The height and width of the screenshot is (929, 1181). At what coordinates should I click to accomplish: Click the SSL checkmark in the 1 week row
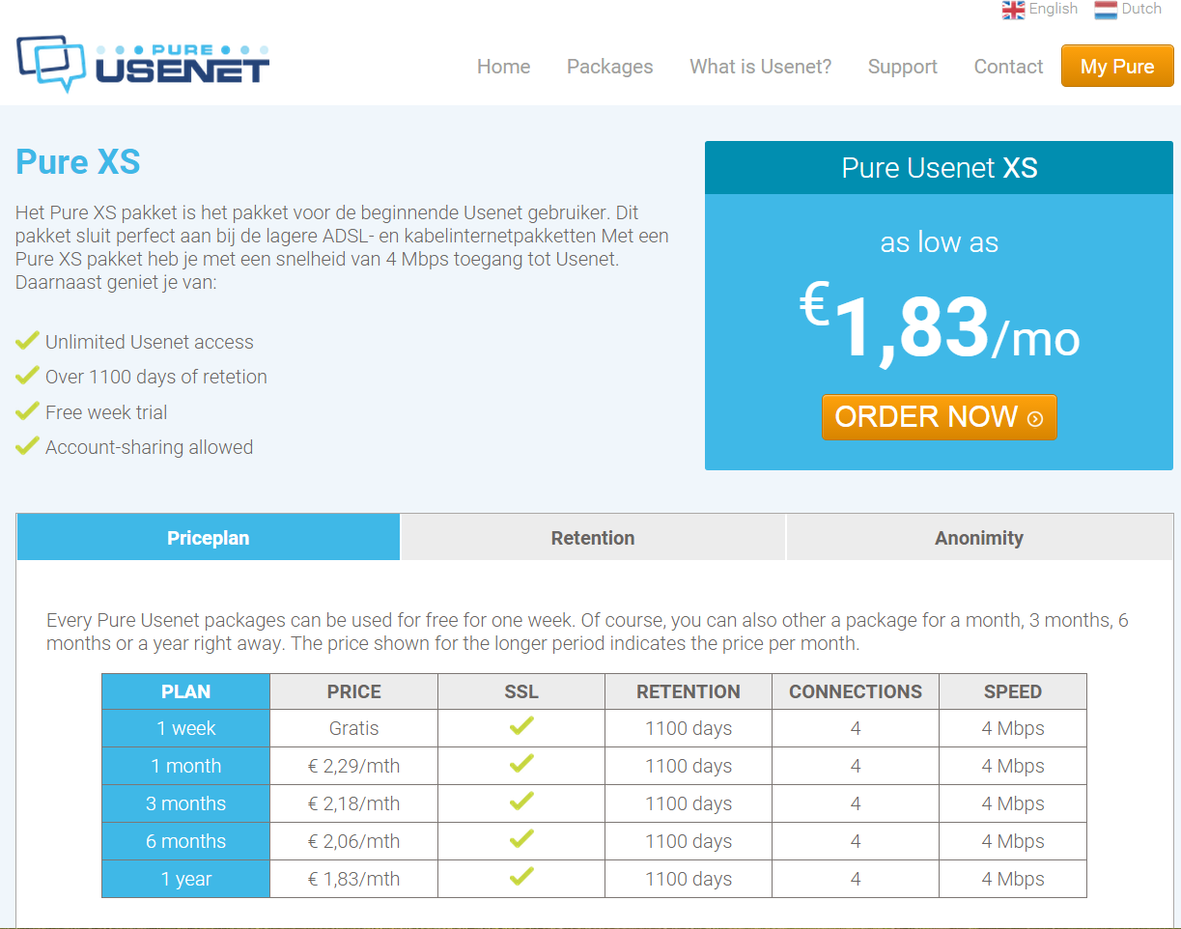pyautogui.click(x=521, y=727)
